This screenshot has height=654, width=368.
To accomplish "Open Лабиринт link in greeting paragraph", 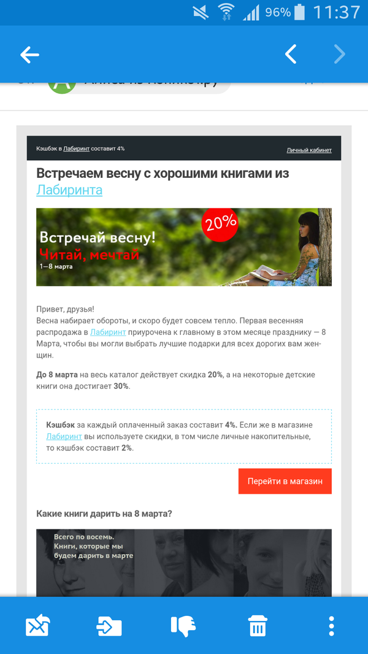I will (108, 333).
